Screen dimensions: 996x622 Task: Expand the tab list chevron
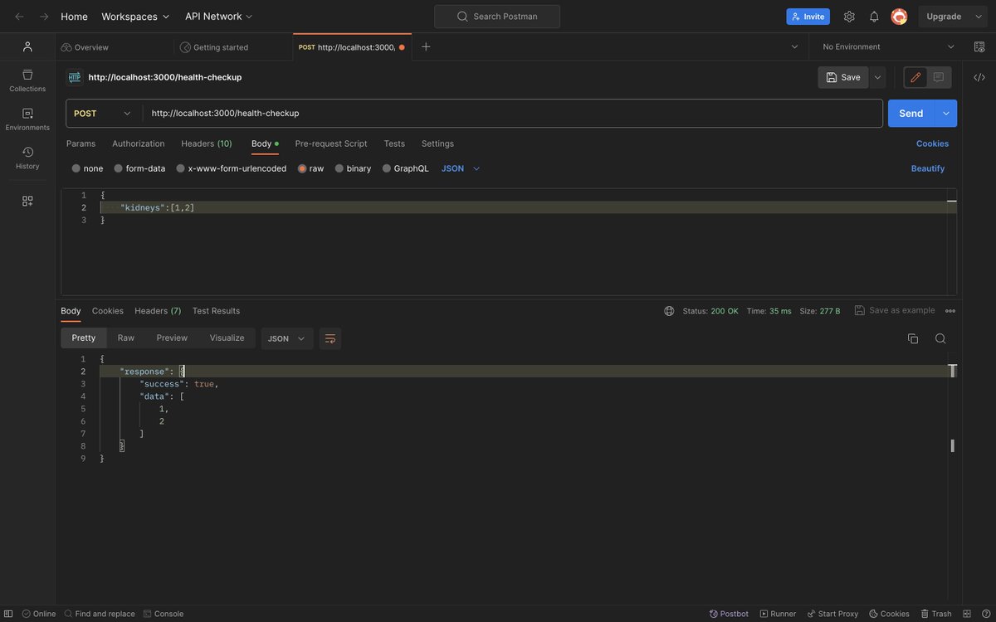point(794,46)
